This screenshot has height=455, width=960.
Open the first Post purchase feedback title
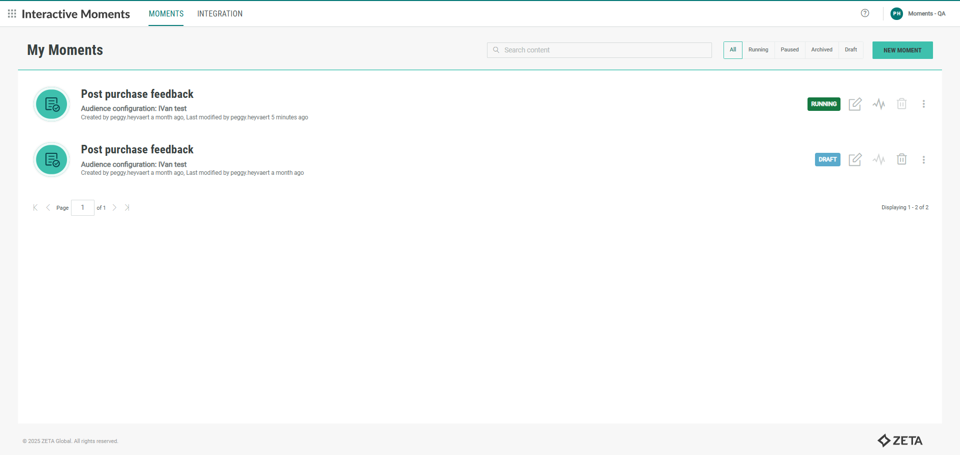coord(137,94)
